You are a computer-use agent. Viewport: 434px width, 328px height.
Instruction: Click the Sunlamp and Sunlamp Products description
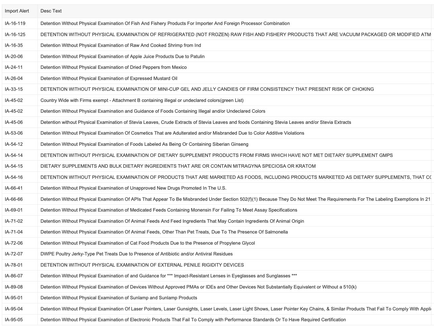coord(118,298)
